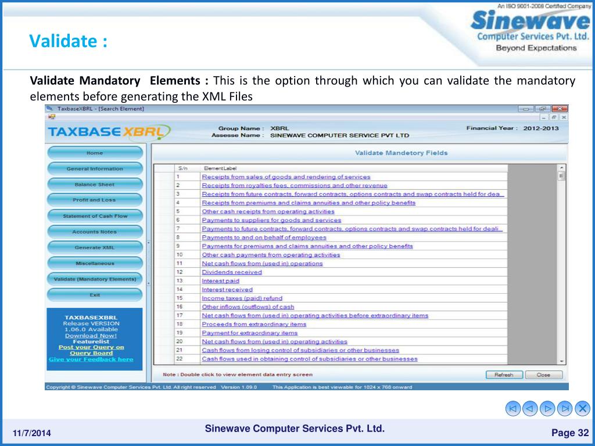595x446 pixels.
Task: Click the ElementLabel column header
Action: click(354, 168)
